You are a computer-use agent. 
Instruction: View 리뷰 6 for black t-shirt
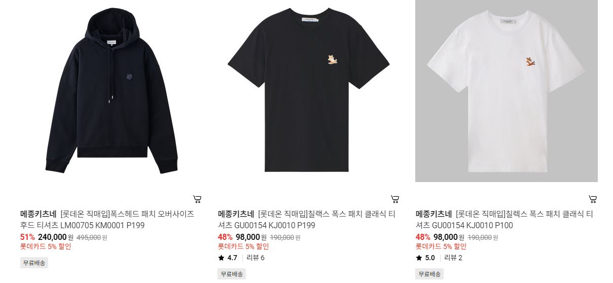(256, 258)
